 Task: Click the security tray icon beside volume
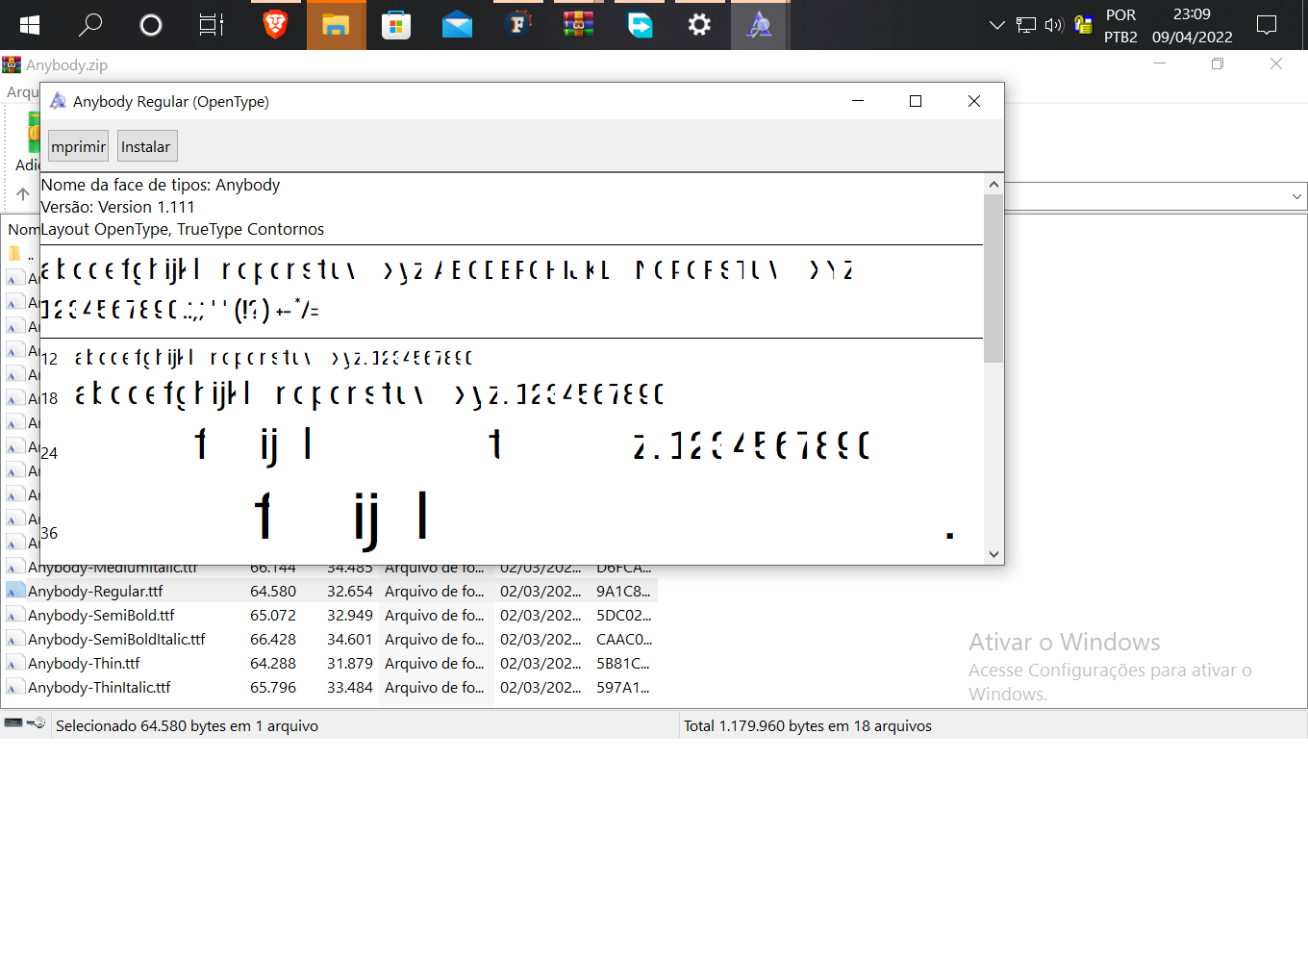(1083, 25)
